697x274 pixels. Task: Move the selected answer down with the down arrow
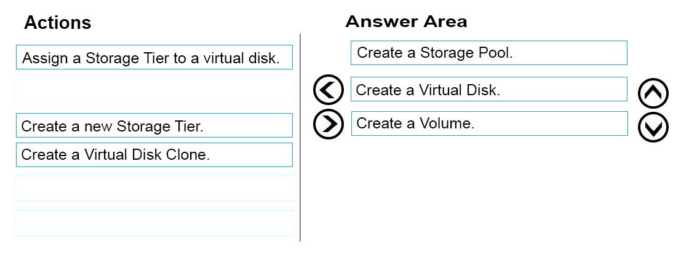(653, 127)
